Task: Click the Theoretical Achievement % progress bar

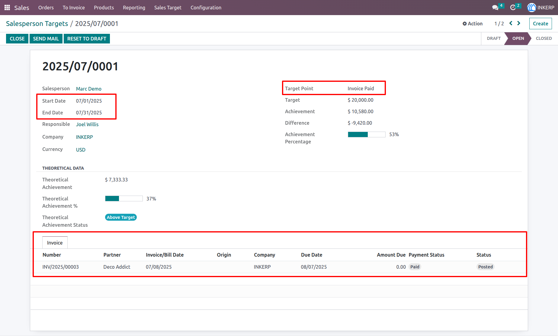Action: coord(124,199)
